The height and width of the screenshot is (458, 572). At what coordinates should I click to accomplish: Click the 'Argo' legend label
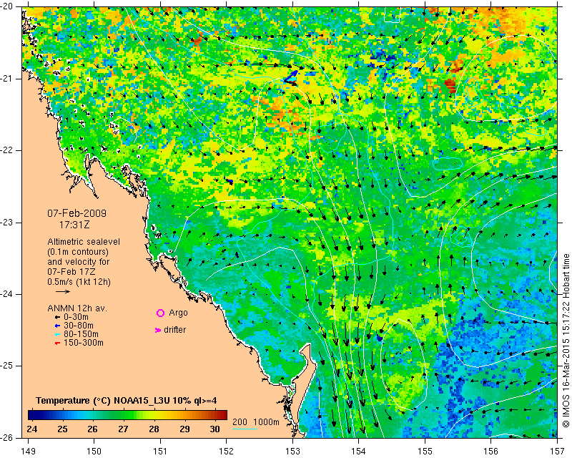point(178,313)
